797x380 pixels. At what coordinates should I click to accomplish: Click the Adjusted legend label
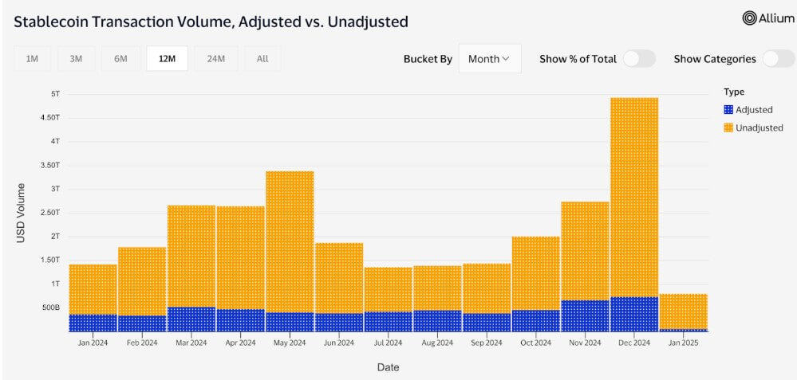point(754,110)
